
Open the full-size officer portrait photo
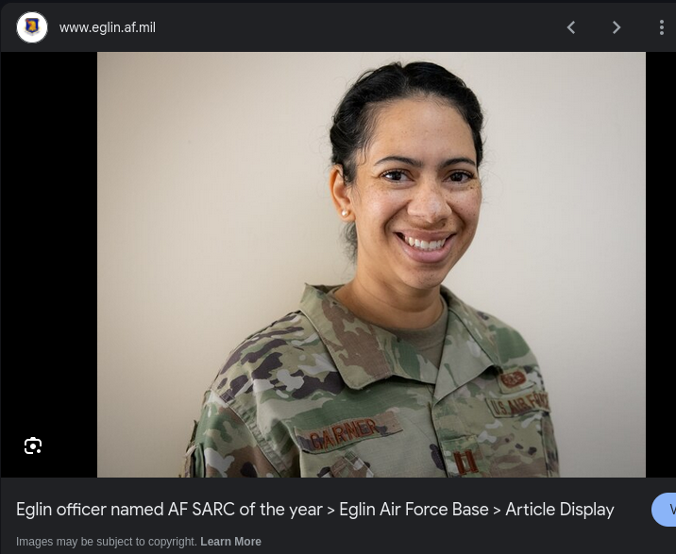point(371,264)
